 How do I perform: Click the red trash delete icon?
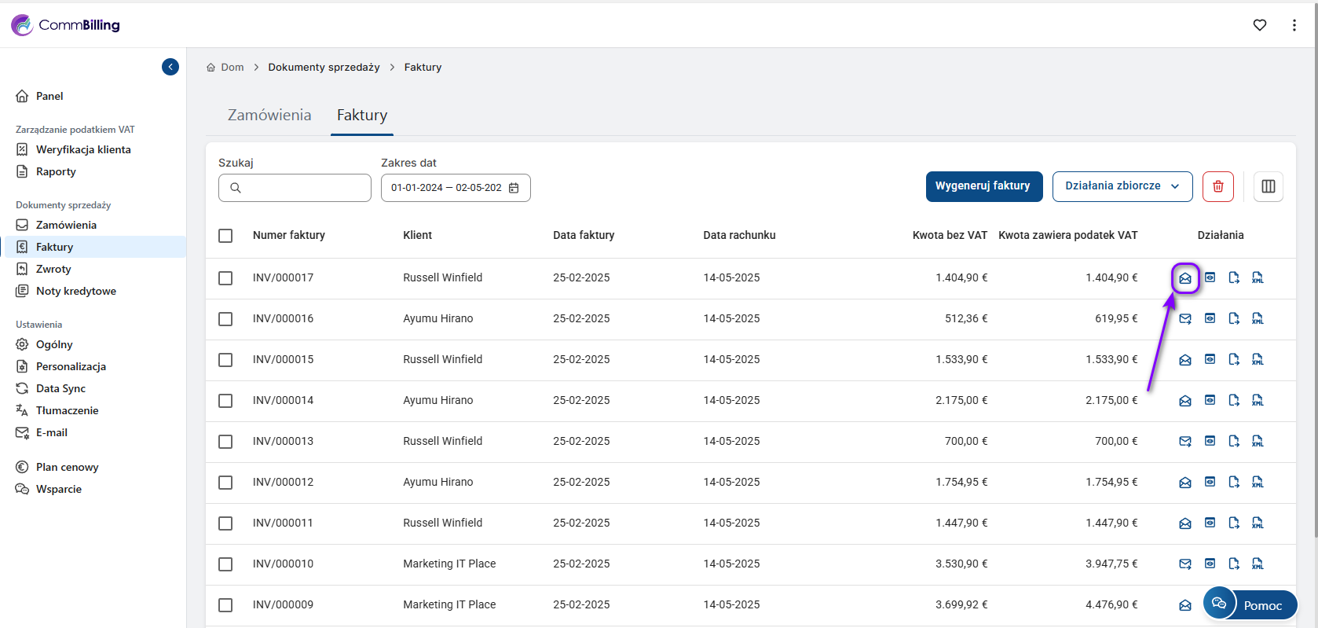coord(1217,186)
